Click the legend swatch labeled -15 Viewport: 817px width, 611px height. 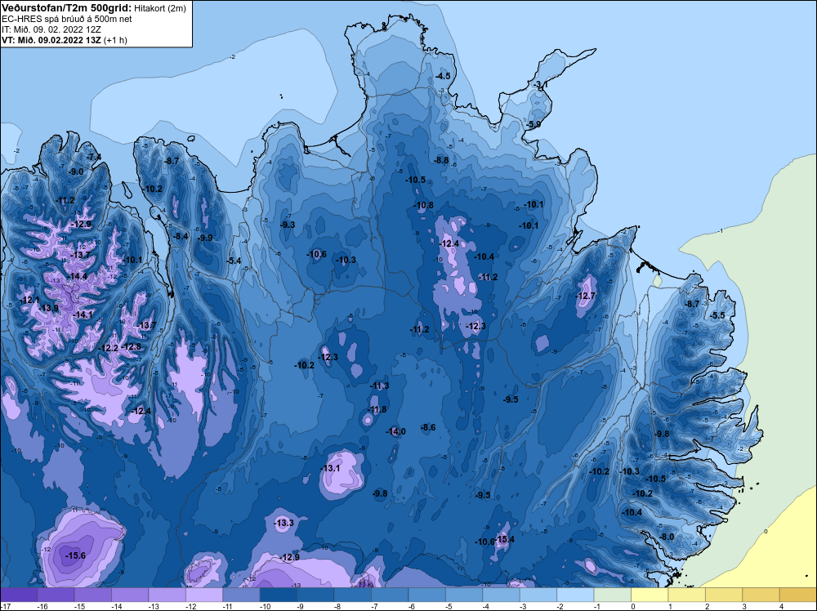coord(93,595)
